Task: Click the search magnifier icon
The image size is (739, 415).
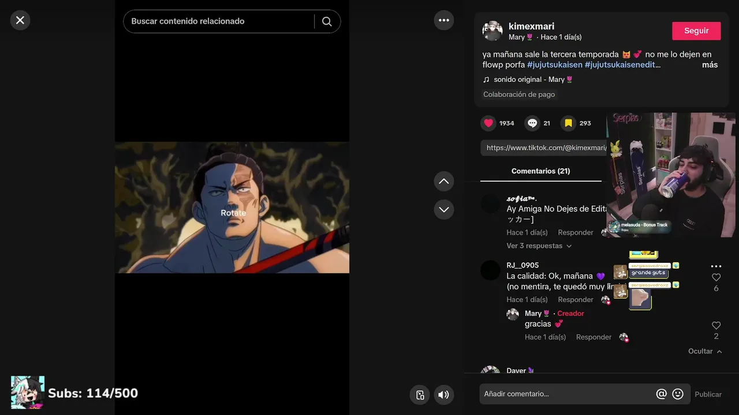Action: 327,21
